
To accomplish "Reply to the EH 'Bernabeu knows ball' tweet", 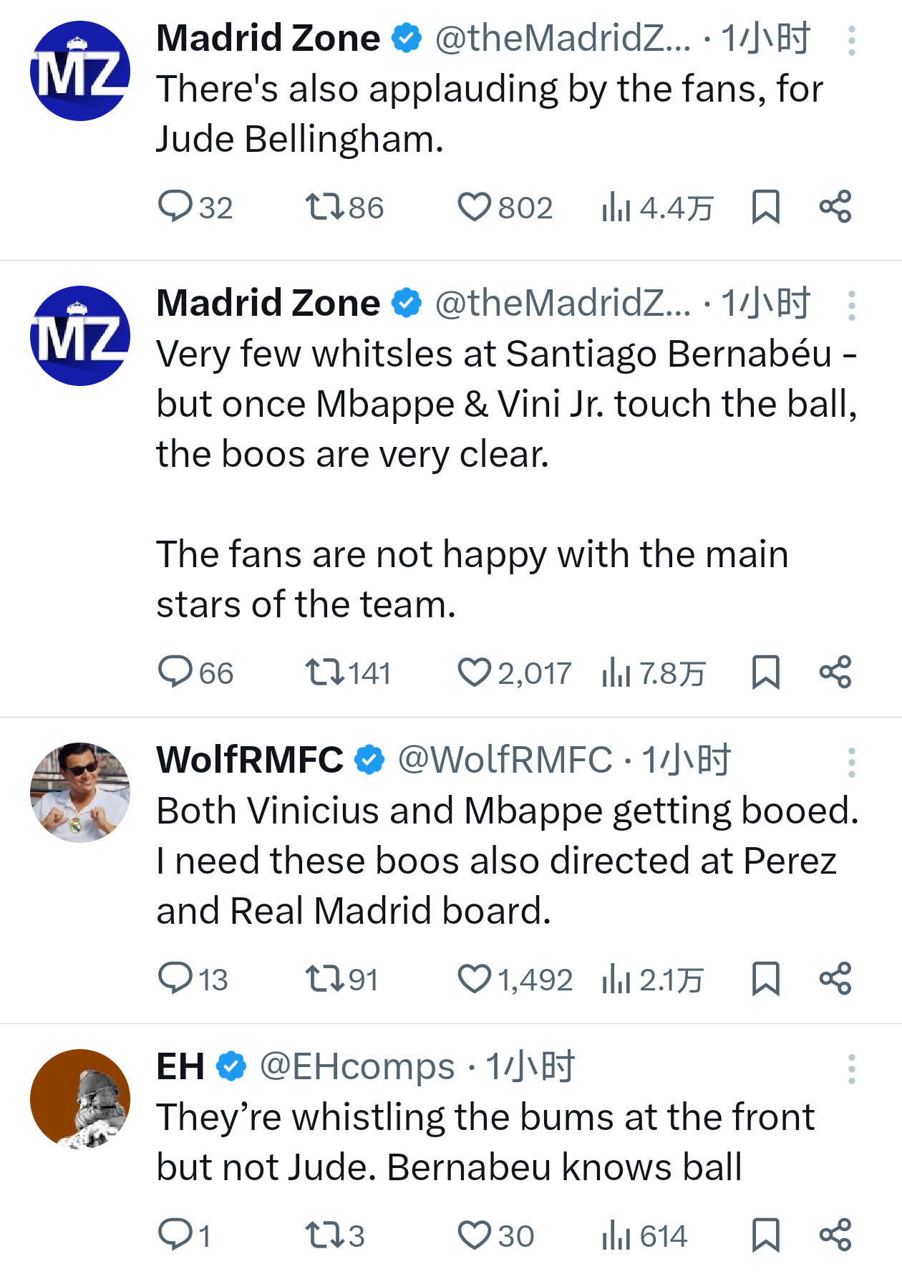I will pyautogui.click(x=175, y=1235).
